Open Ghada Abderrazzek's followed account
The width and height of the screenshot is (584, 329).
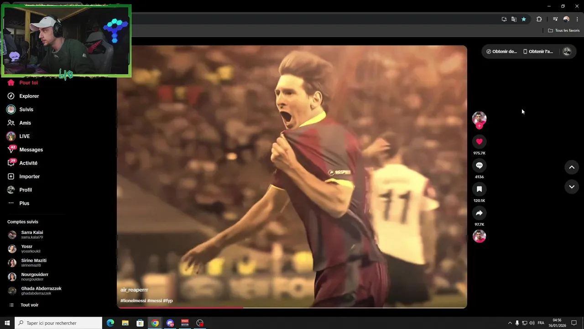(x=34, y=291)
